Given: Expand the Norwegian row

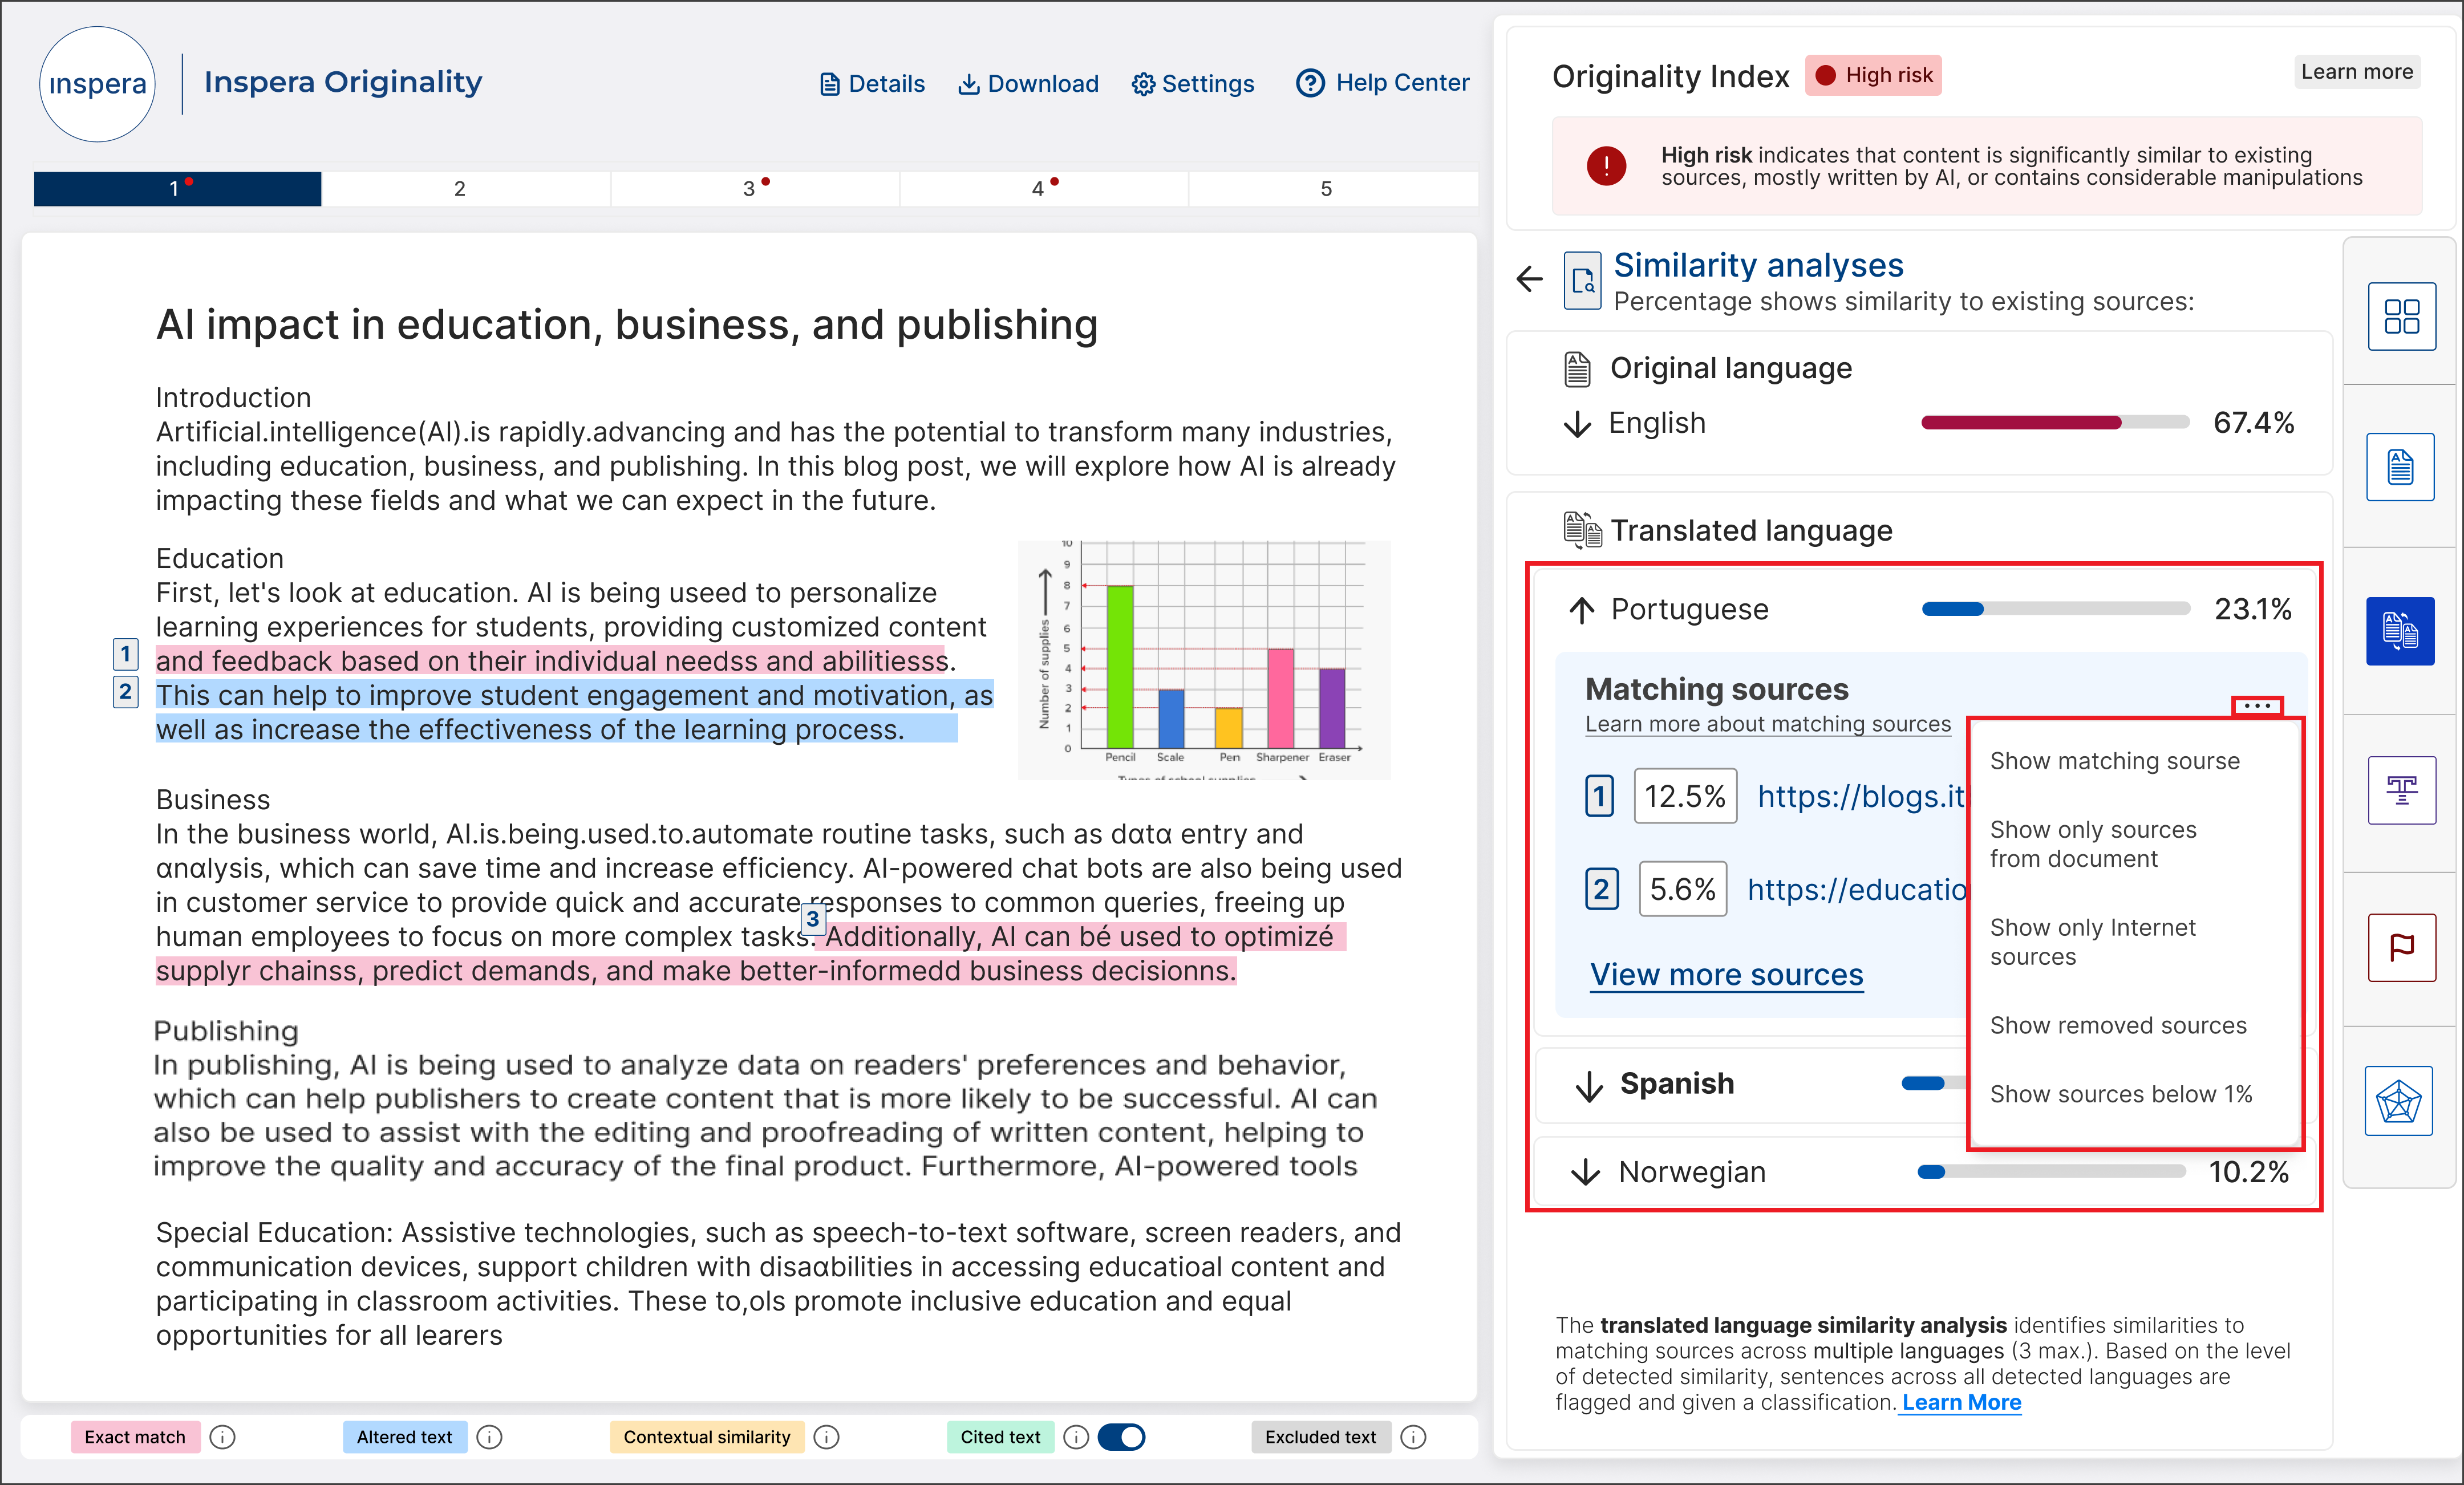Looking at the screenshot, I should tap(1585, 1172).
